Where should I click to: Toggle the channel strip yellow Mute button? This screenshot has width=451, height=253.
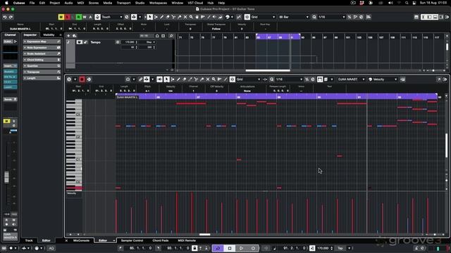(6, 122)
